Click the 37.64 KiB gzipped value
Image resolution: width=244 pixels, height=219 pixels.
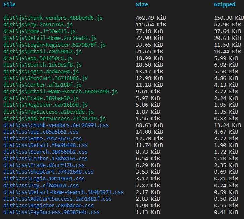click(x=228, y=31)
